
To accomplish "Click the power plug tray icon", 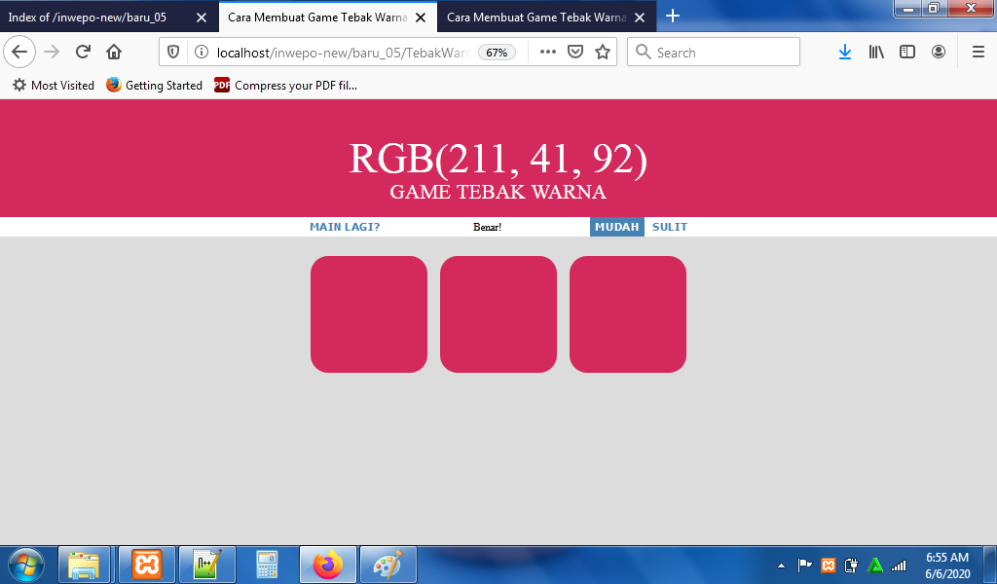I will click(851, 565).
